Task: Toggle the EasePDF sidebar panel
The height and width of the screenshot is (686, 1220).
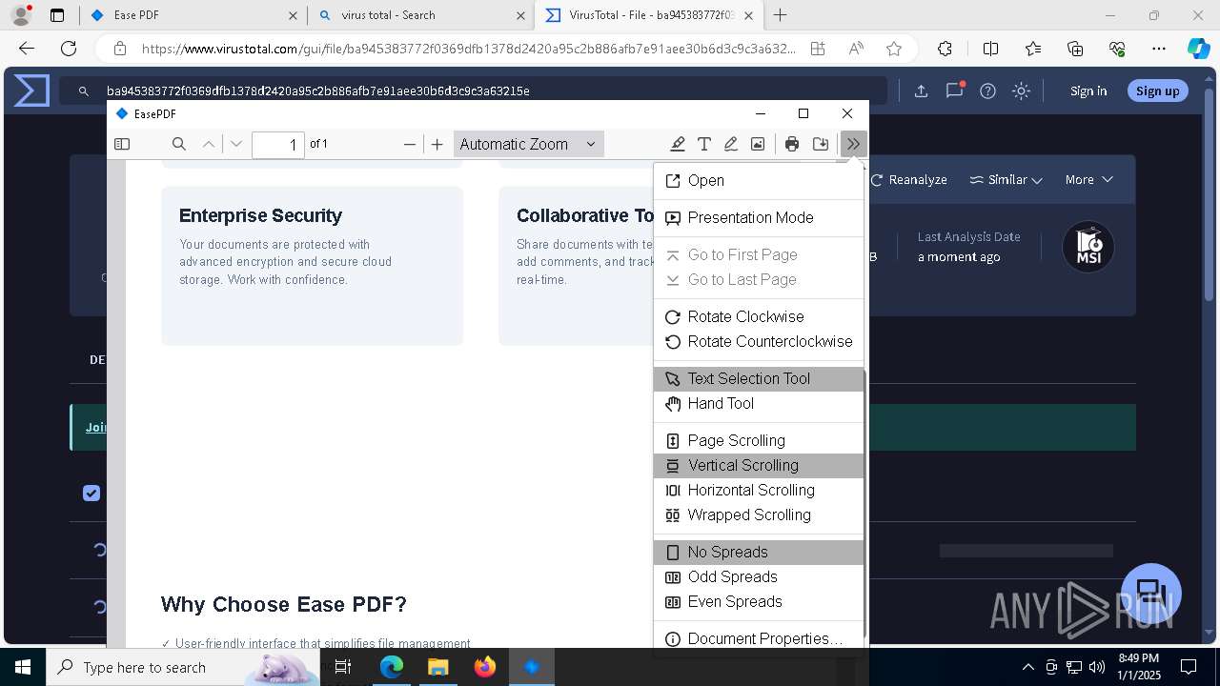Action: [122, 144]
